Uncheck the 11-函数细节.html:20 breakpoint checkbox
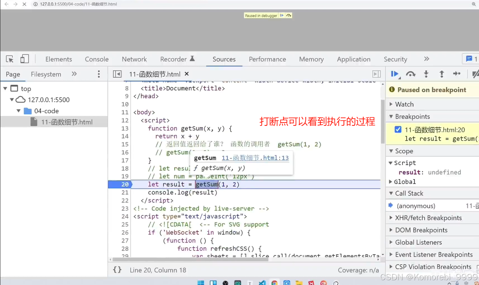The height and width of the screenshot is (285, 479). 398,130
